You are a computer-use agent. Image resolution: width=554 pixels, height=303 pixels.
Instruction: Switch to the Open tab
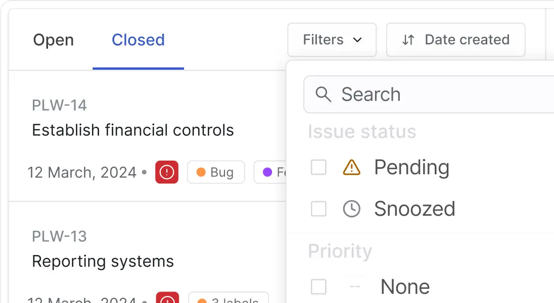point(54,40)
